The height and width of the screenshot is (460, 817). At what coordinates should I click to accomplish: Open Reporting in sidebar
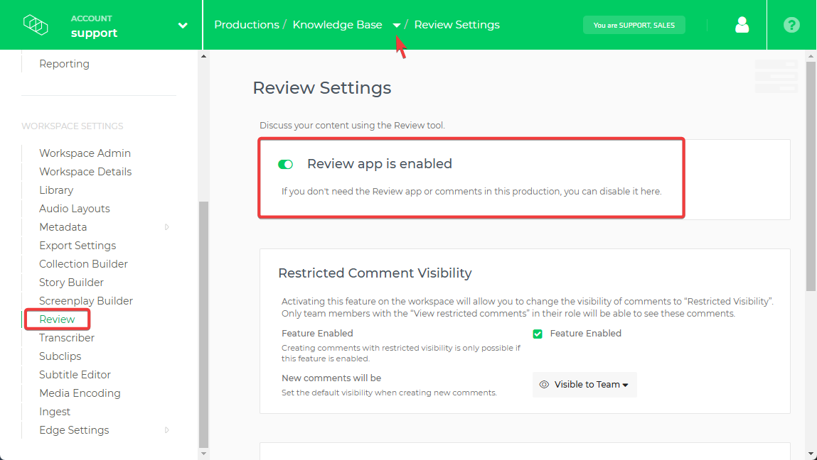pos(64,63)
